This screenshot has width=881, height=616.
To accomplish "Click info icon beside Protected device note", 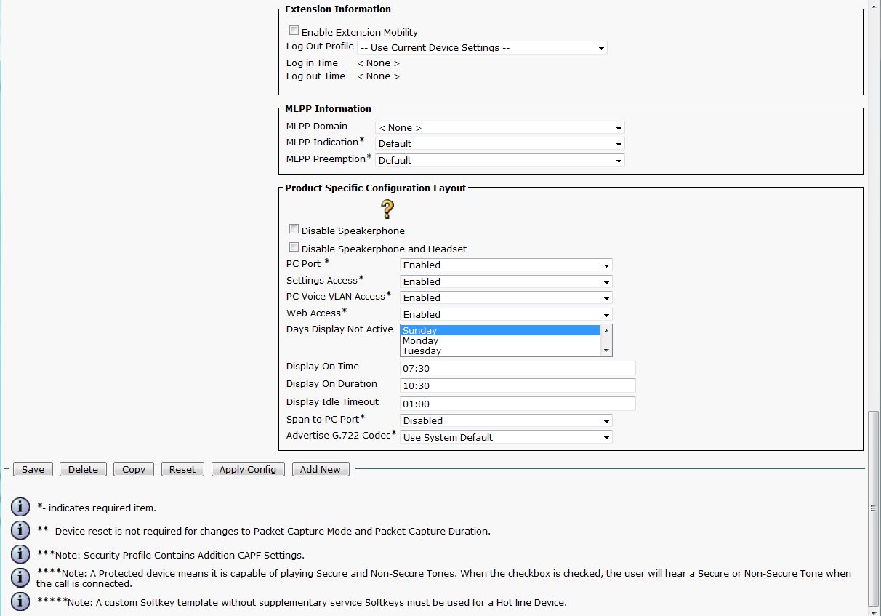I will click(20, 577).
